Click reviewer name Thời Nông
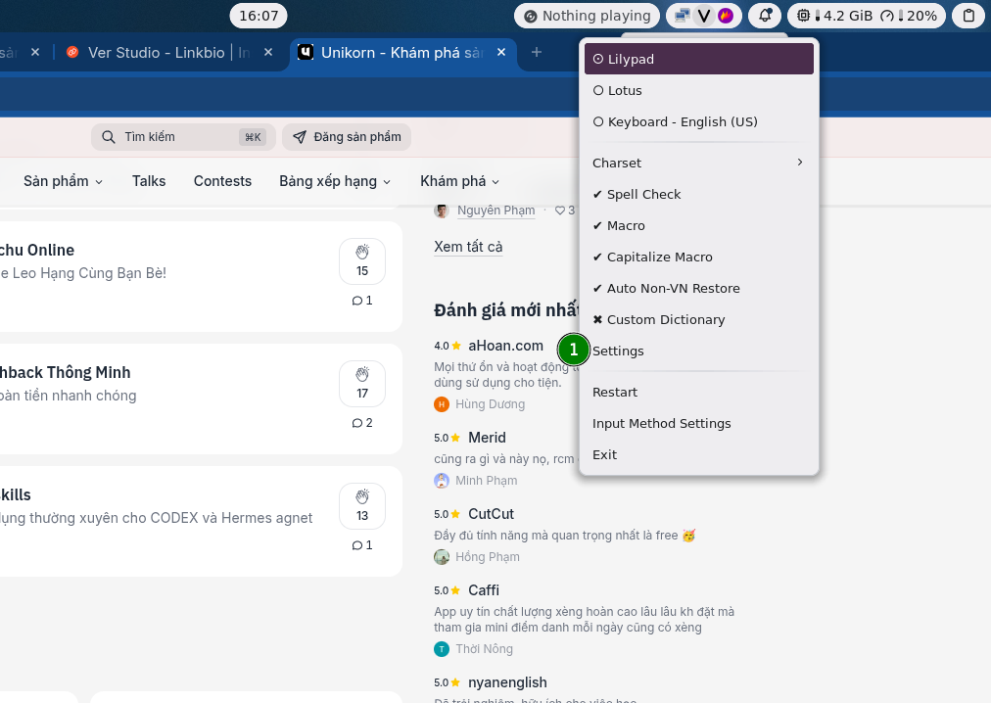 (484, 648)
